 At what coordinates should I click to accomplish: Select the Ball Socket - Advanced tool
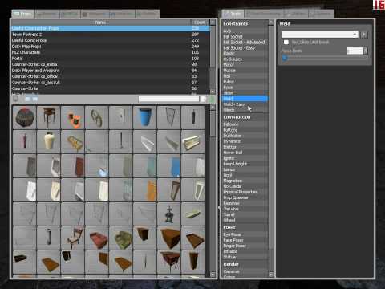(245, 42)
